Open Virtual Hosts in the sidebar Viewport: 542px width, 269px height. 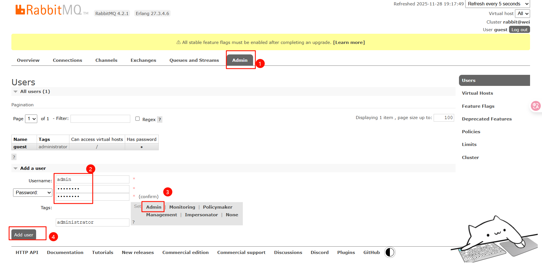coord(477,93)
